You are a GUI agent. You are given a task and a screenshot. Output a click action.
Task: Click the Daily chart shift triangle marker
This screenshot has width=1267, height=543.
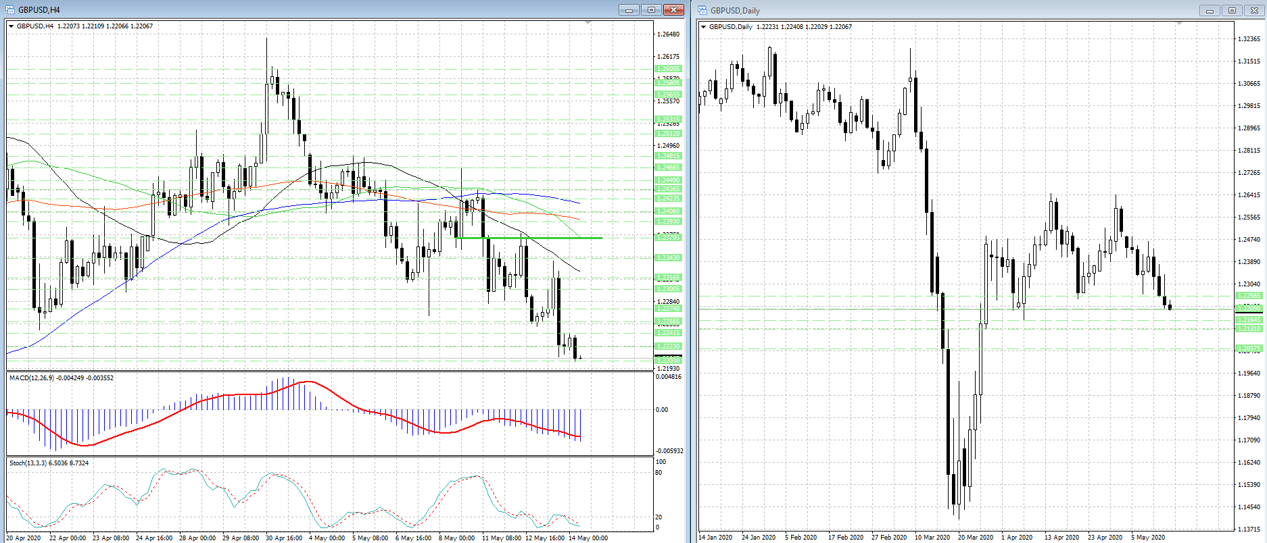(x=1179, y=24)
